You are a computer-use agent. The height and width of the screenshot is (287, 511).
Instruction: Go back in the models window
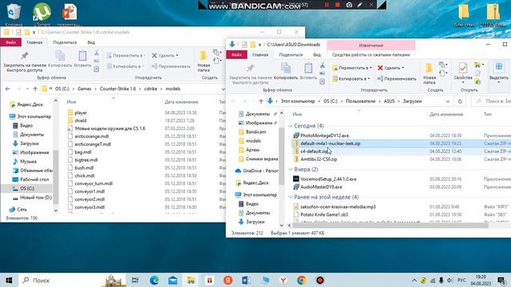(7, 88)
